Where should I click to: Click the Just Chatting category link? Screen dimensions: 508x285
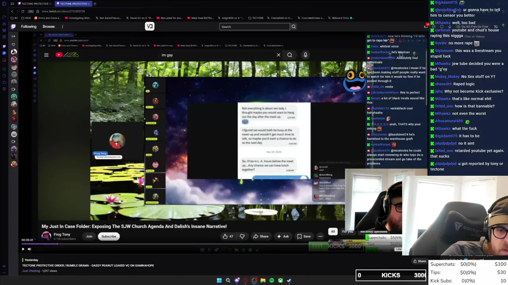point(31,271)
